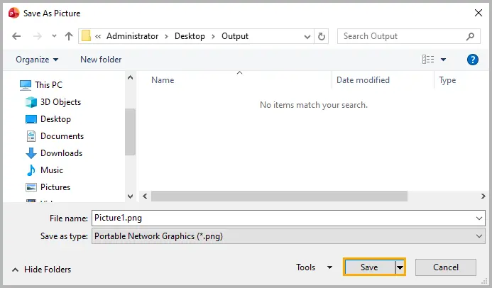Open Music in navigation pane
The height and width of the screenshot is (288, 492).
click(x=52, y=170)
